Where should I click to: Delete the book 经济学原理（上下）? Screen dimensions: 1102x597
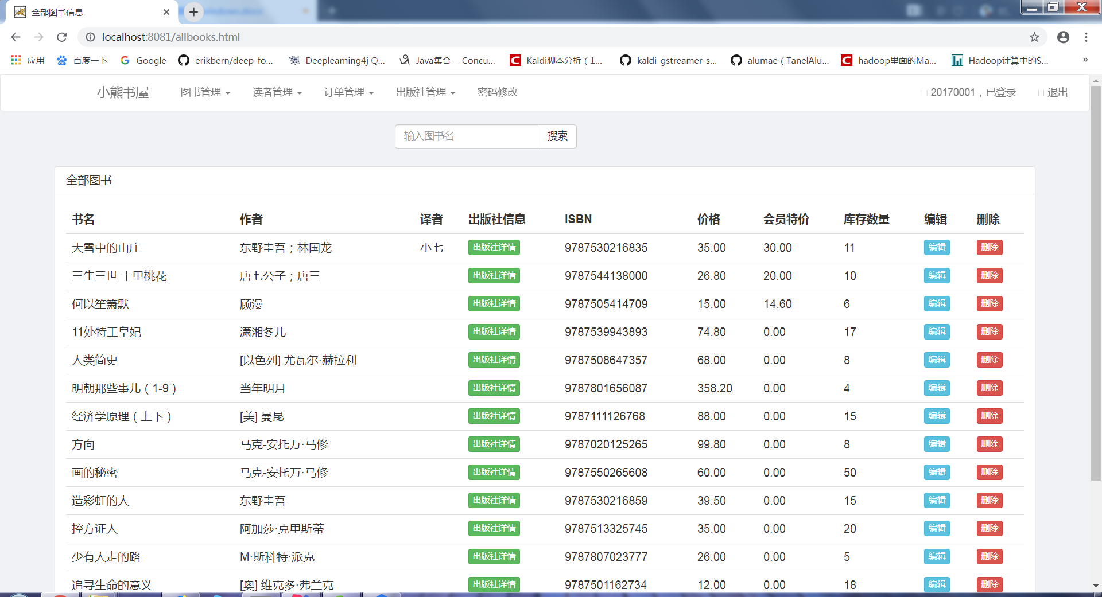pos(990,416)
